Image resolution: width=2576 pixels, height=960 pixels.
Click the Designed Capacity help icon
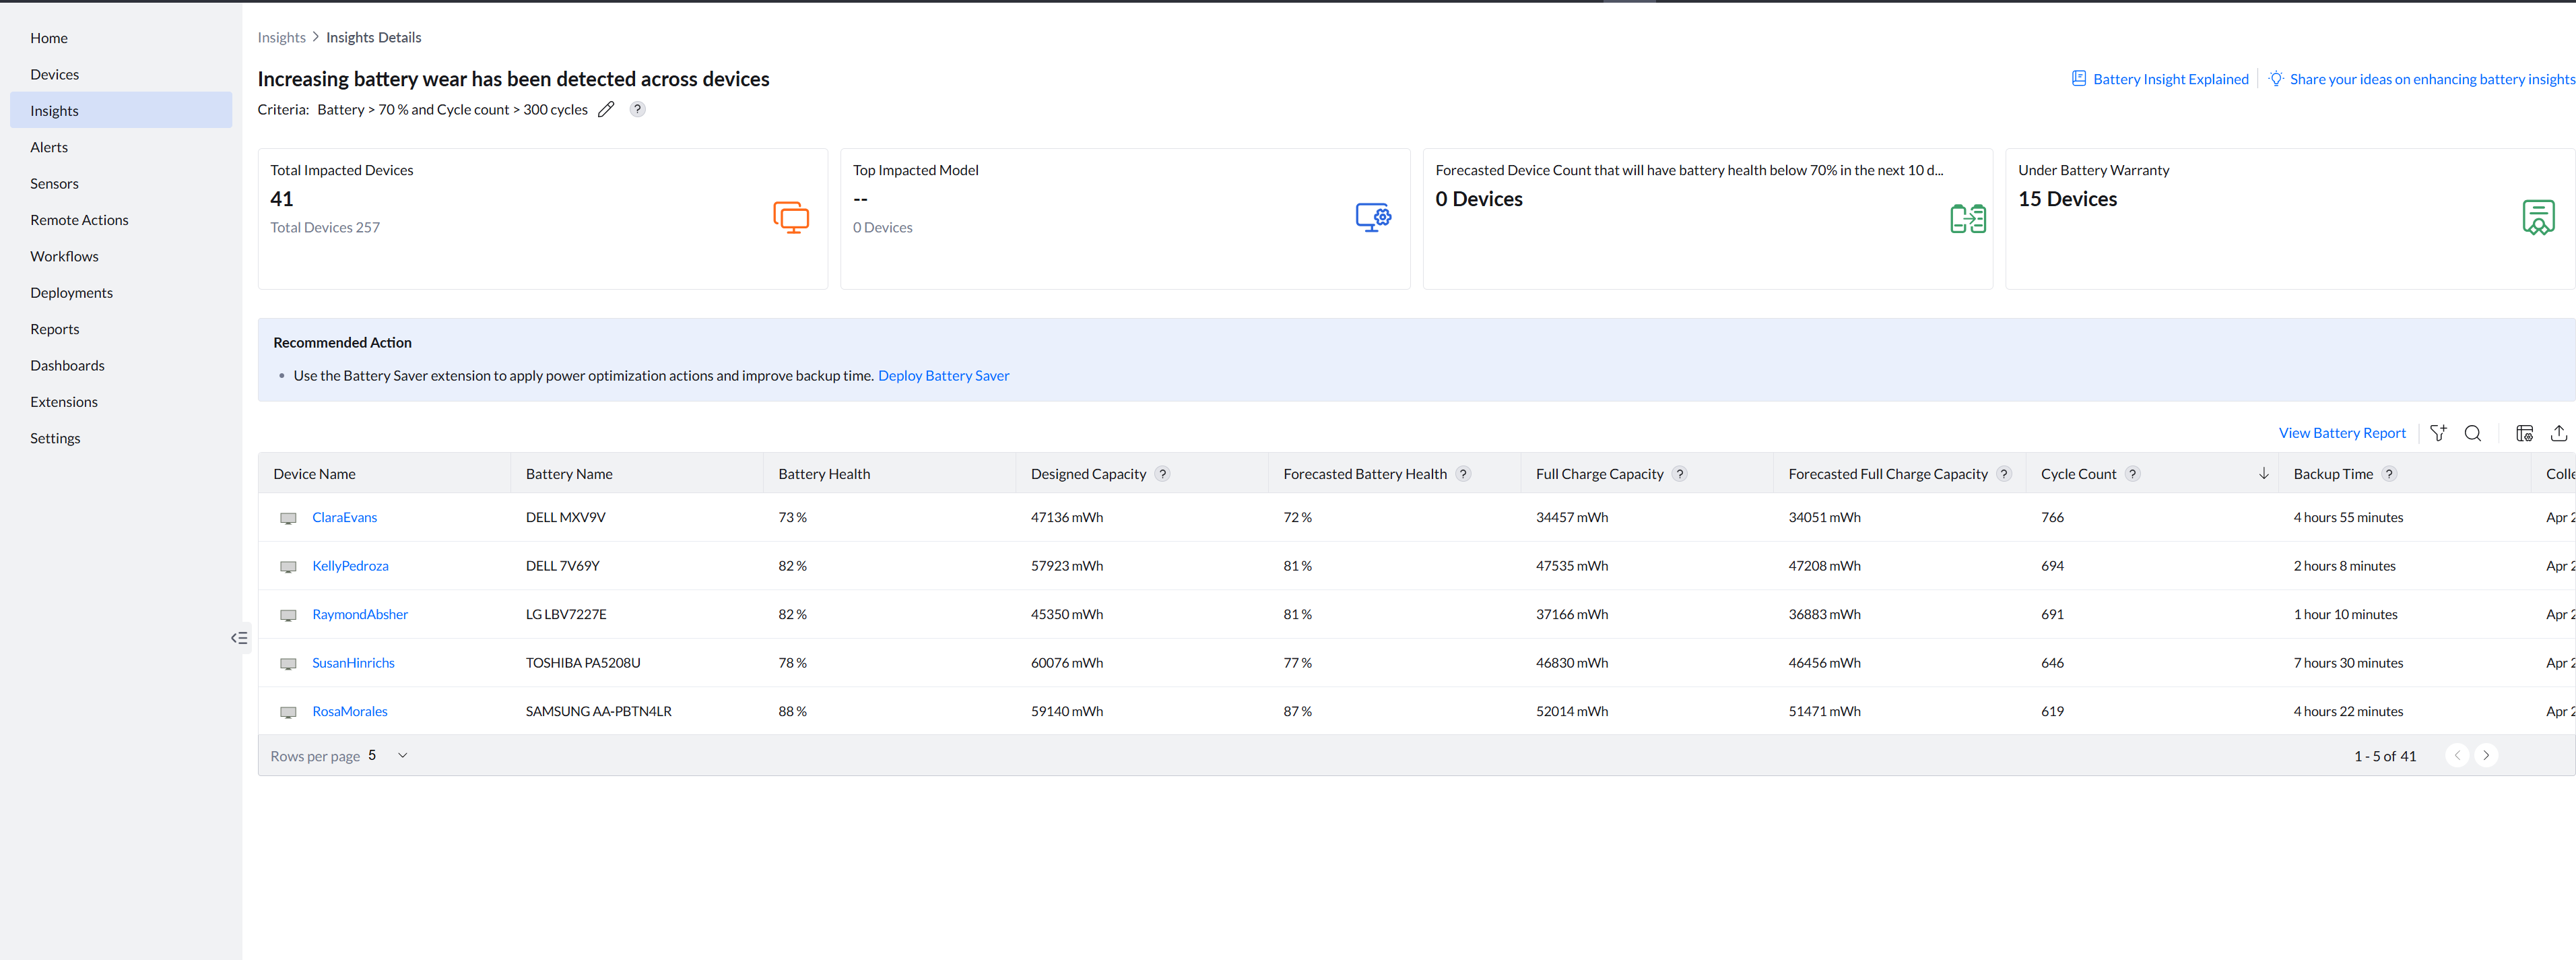(1162, 474)
